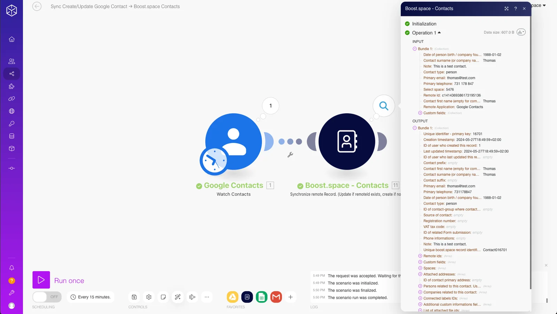
Task: Collapse the INPUT Bundle 1 collection
Action: tap(415, 49)
